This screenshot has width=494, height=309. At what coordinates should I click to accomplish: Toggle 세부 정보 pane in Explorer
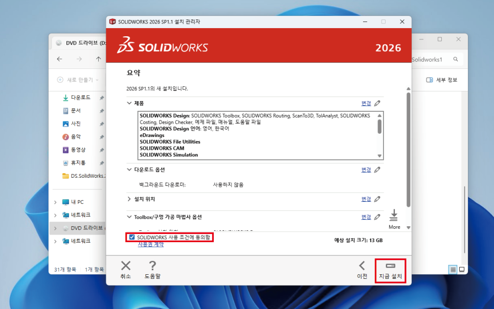(441, 80)
